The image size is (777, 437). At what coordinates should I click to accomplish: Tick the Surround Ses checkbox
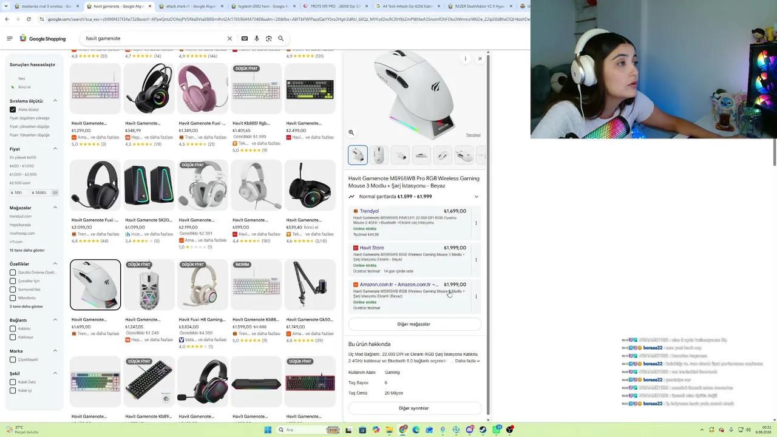pyautogui.click(x=13, y=290)
